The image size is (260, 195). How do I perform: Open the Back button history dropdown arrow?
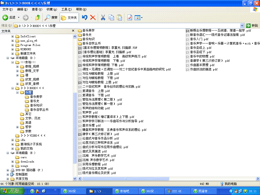coord(19,18)
